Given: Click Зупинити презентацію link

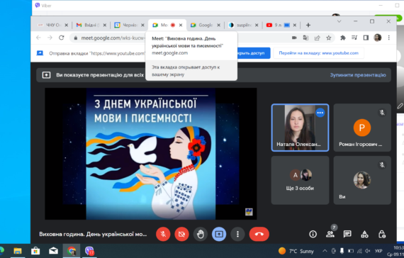Looking at the screenshot, I should (358, 75).
